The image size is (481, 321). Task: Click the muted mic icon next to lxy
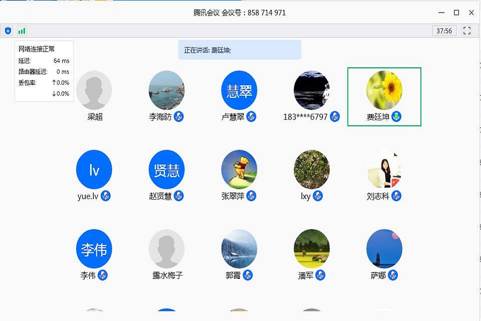coord(318,196)
